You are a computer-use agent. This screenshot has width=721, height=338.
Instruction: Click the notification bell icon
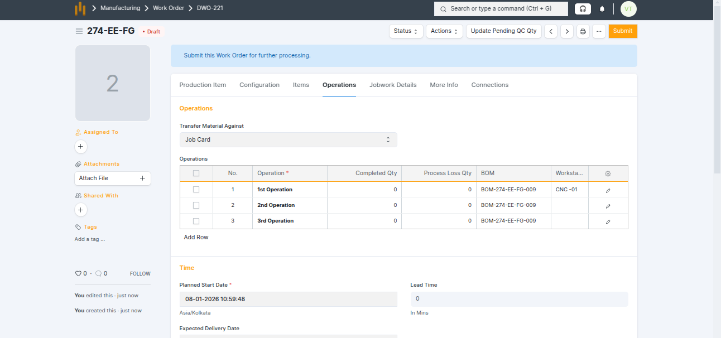click(x=602, y=9)
